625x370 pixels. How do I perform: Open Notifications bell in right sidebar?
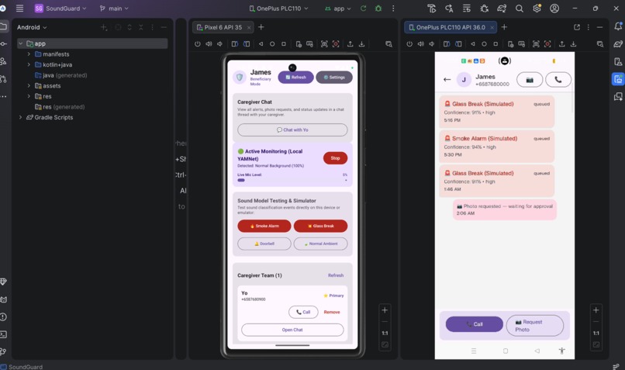[x=618, y=26]
